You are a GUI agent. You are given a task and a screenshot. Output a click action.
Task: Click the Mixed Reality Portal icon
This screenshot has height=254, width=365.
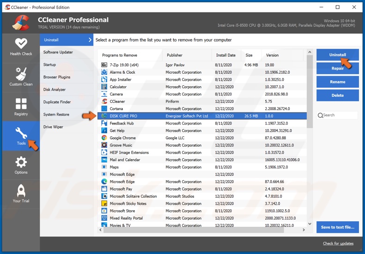[x=104, y=218]
